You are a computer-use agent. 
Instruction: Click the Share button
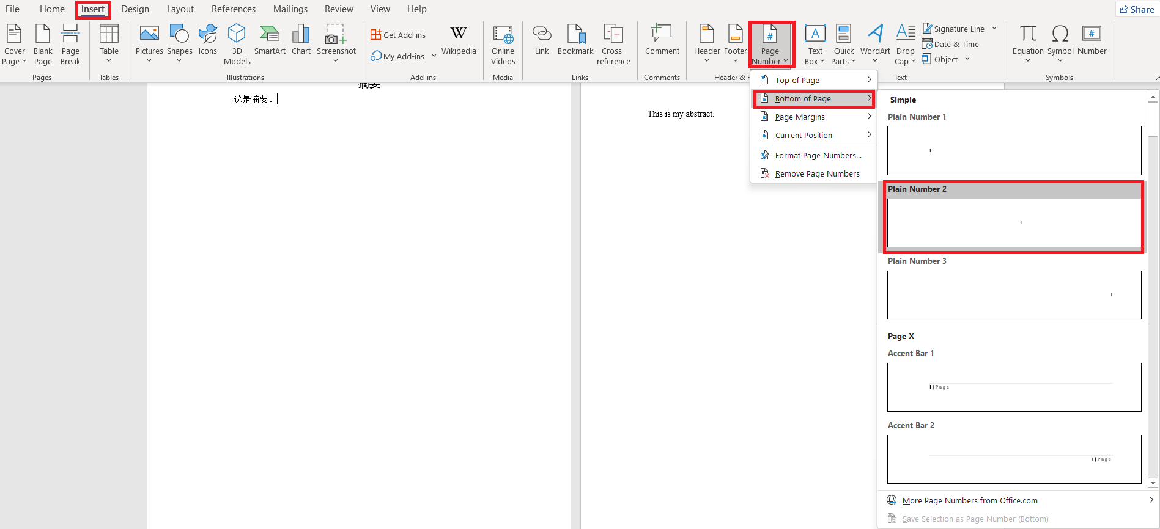pyautogui.click(x=1137, y=9)
